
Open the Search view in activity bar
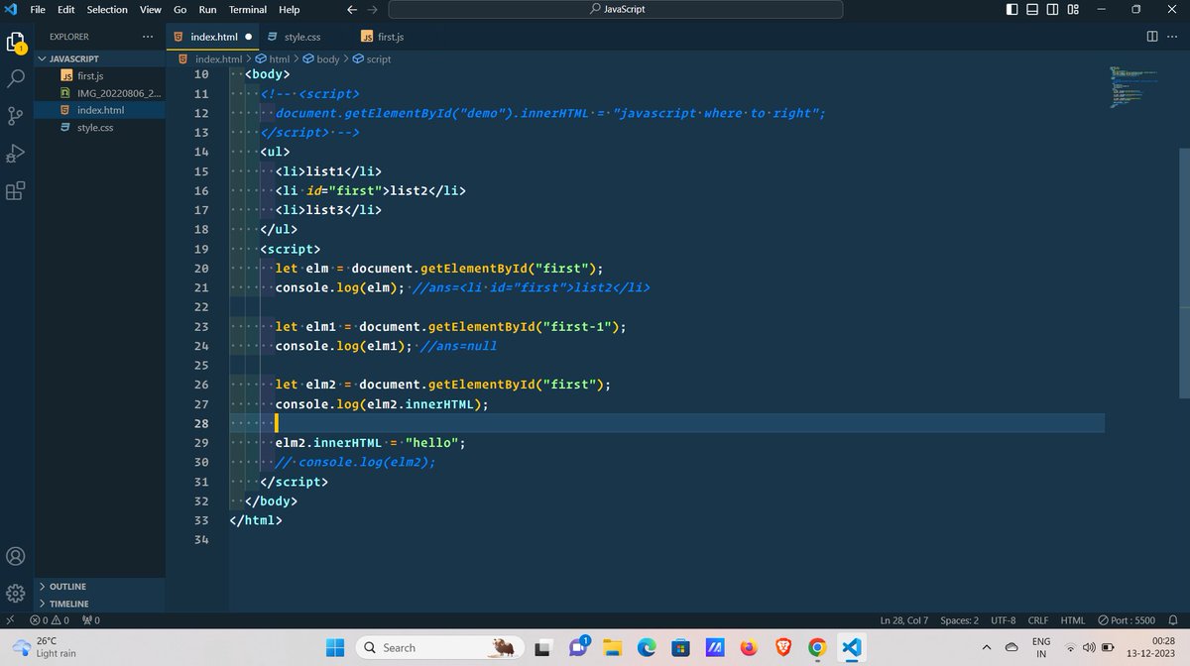click(x=16, y=78)
